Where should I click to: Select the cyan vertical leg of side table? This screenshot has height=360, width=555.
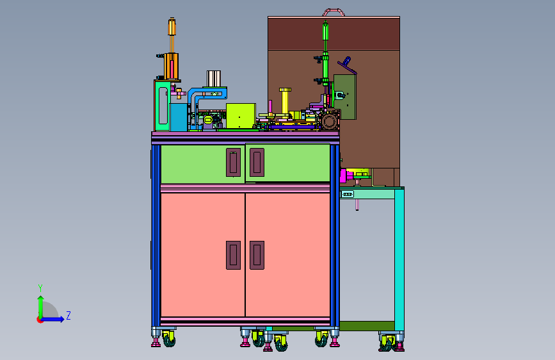pyautogui.click(x=399, y=261)
